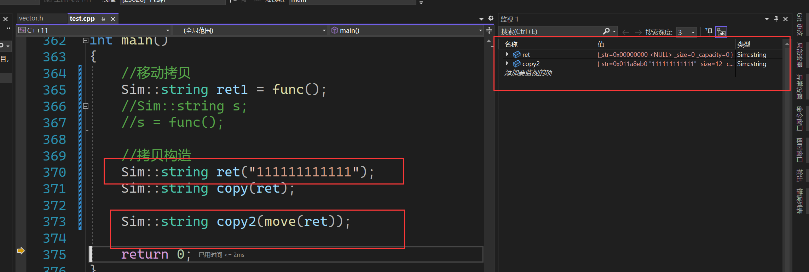This screenshot has width=809, height=272.
Task: Click the editor scrollbar up arrow
Action: coord(489,41)
